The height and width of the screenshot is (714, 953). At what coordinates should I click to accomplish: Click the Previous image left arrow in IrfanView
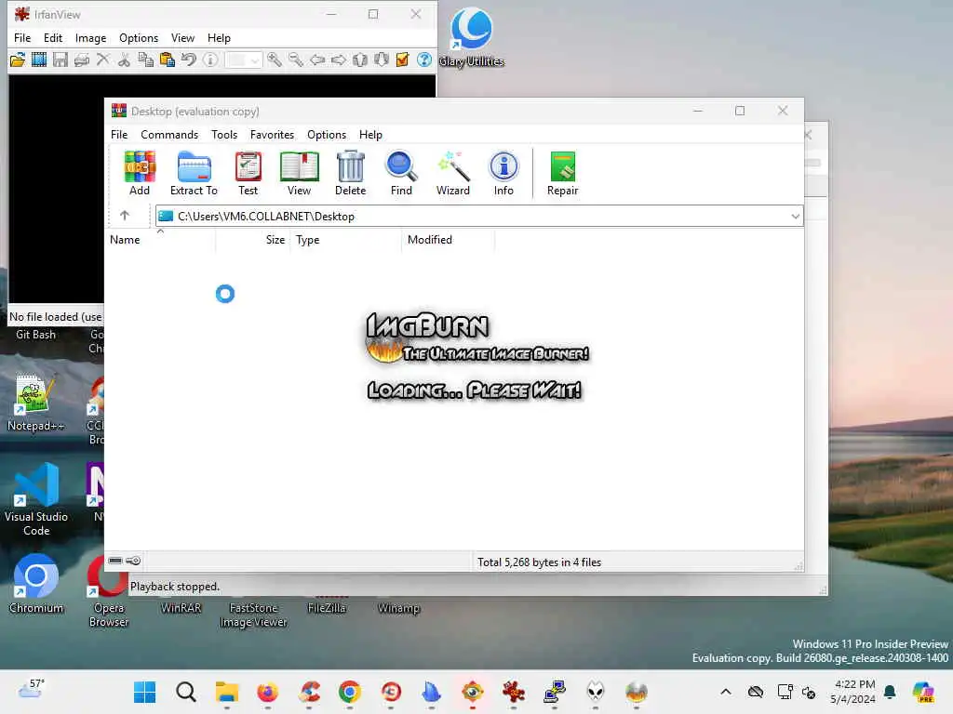317,59
